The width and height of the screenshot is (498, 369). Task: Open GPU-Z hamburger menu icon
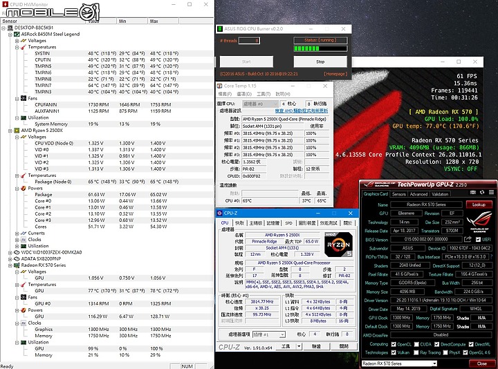[491, 192]
